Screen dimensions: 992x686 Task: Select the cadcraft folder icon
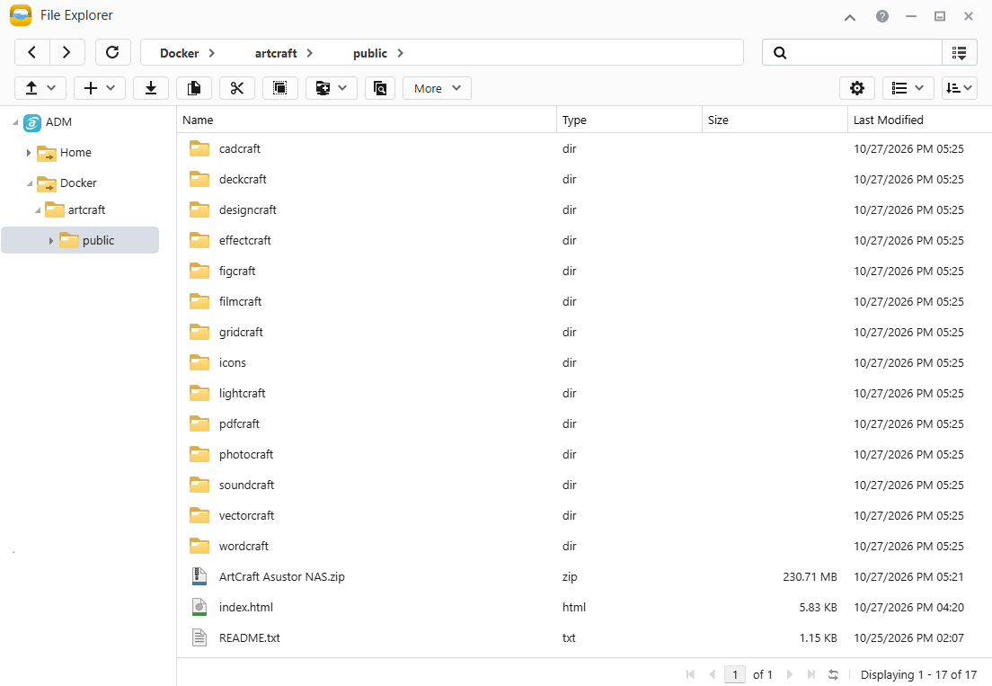point(199,148)
